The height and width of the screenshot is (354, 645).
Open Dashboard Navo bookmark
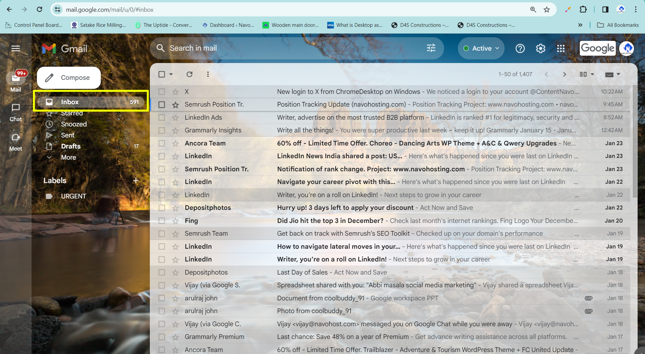(x=228, y=25)
